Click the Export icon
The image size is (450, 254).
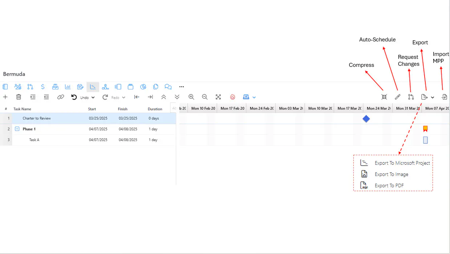coord(424,97)
